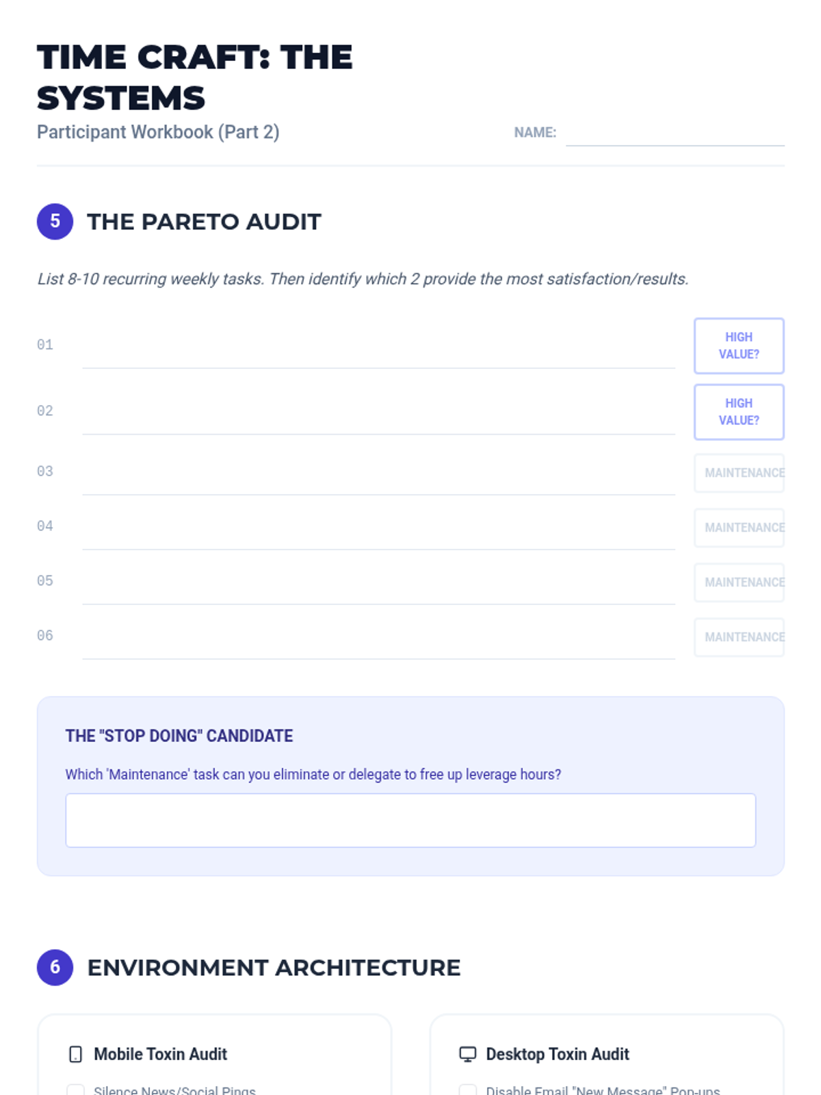Toggle High Value box for task 01

click(739, 346)
